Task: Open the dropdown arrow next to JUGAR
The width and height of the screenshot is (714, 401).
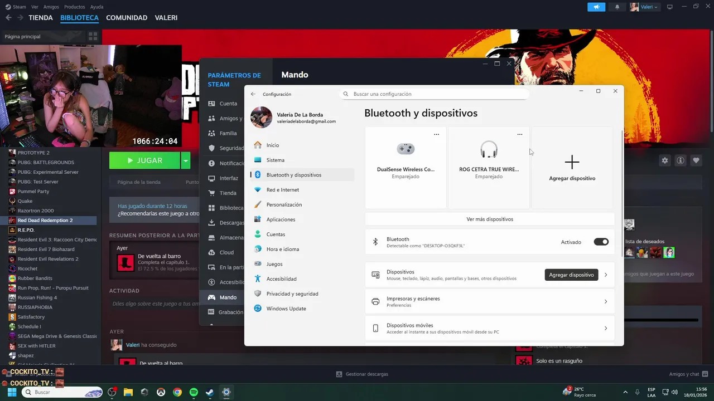Action: [186, 160]
